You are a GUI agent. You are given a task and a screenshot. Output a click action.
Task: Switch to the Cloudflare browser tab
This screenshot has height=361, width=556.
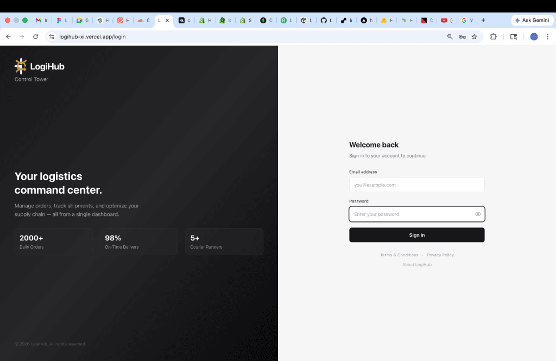tap(144, 21)
